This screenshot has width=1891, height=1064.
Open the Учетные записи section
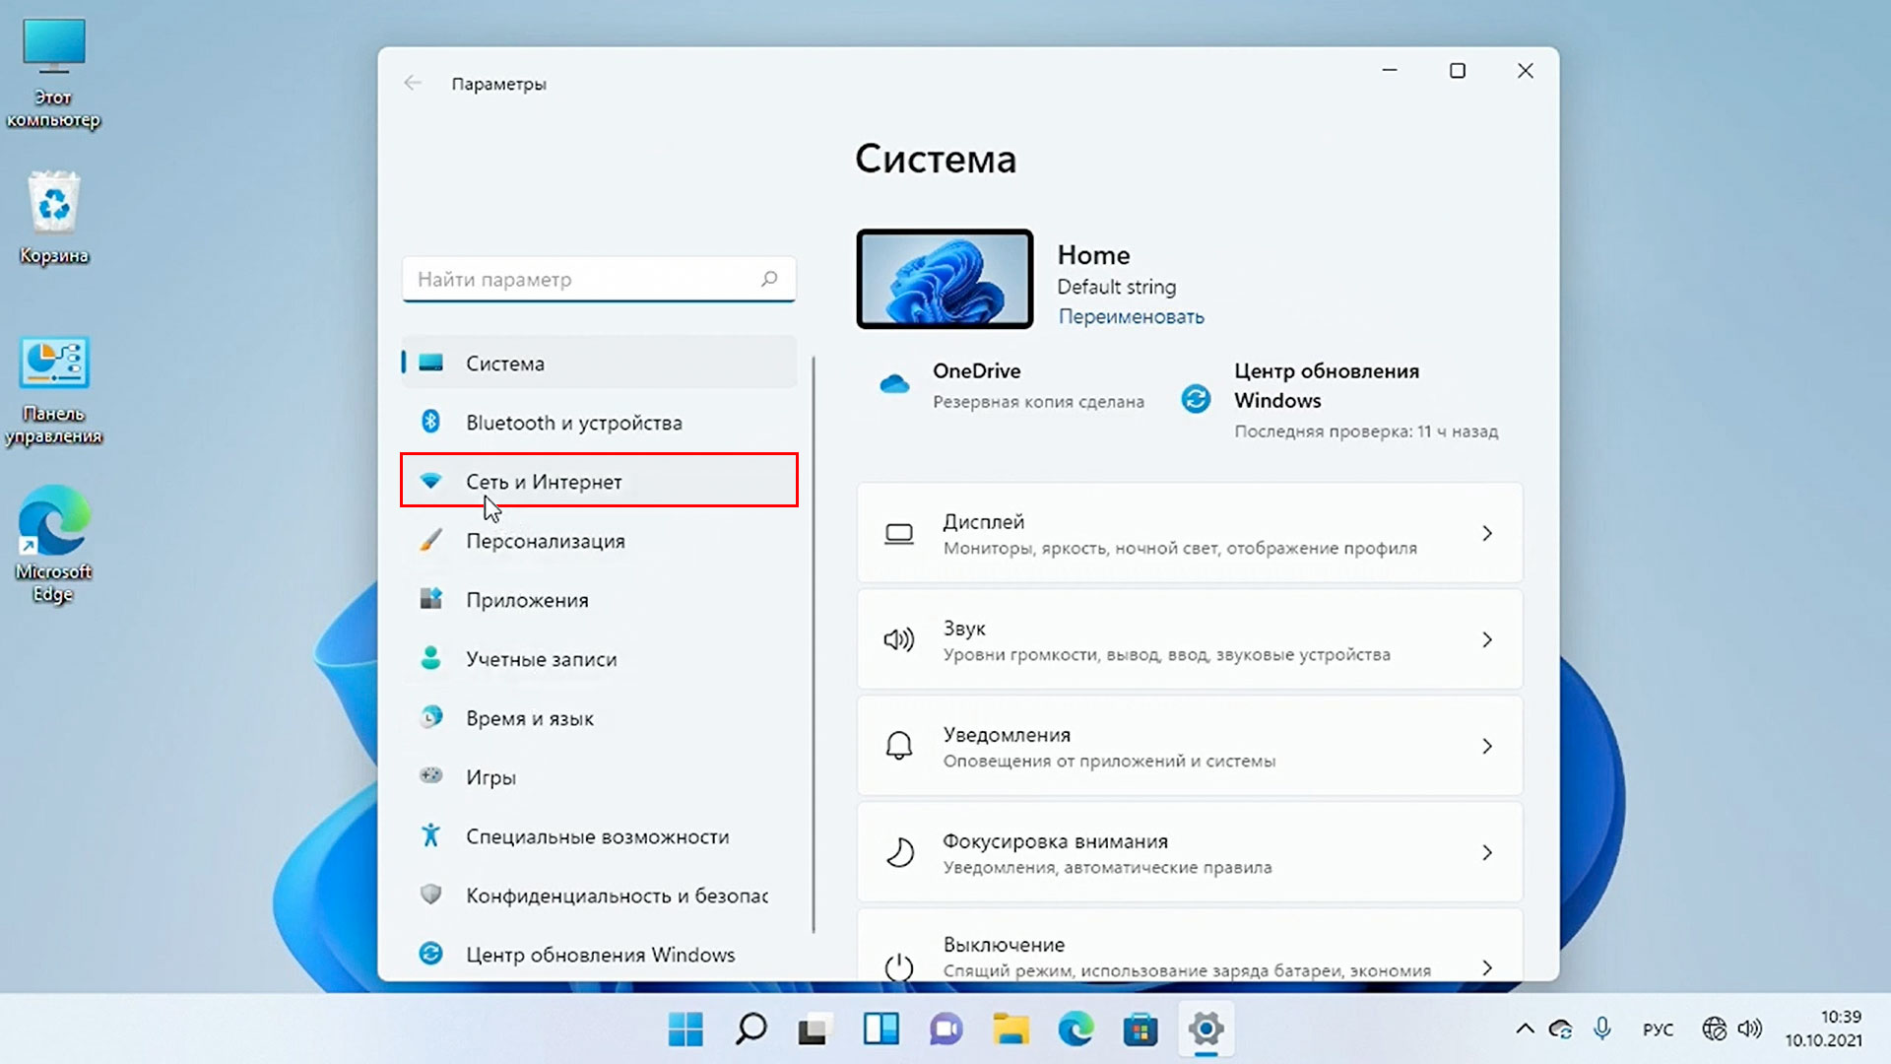point(541,659)
